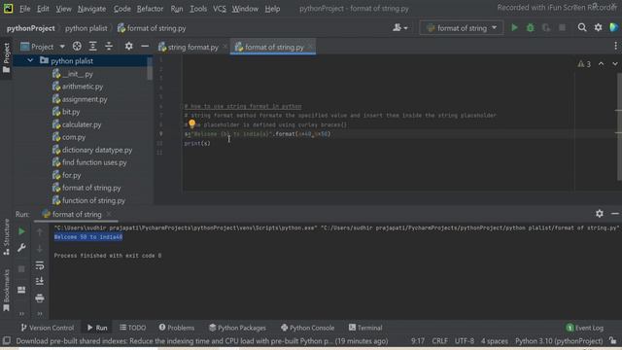Click wrench icon in Run panel

click(x=21, y=248)
